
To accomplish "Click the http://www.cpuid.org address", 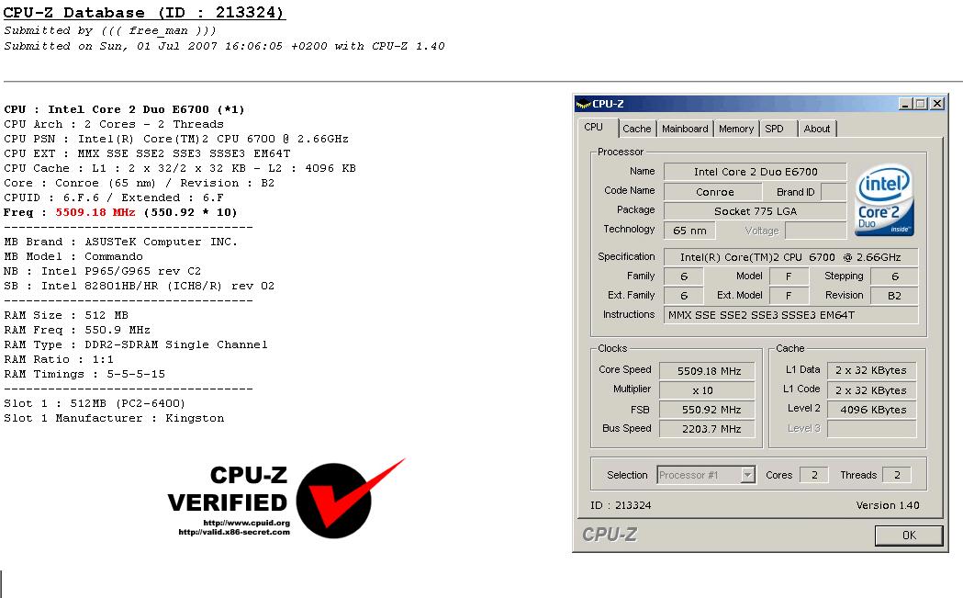I will [246, 523].
